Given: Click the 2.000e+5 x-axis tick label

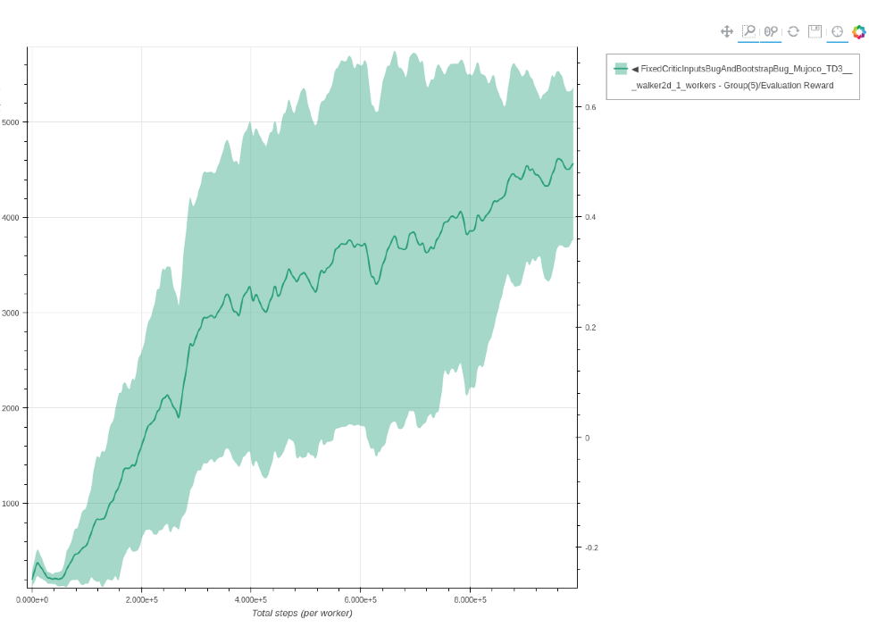Looking at the screenshot, I should (x=141, y=599).
